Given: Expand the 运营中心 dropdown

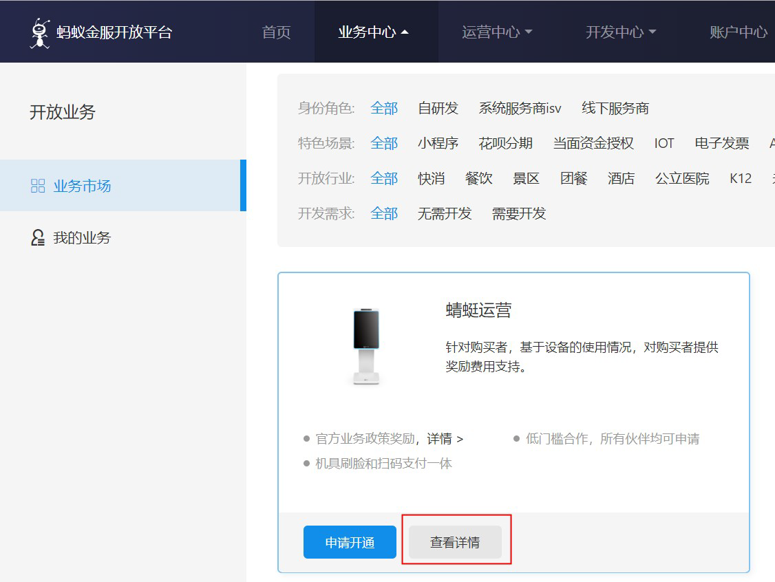Looking at the screenshot, I should 497,32.
